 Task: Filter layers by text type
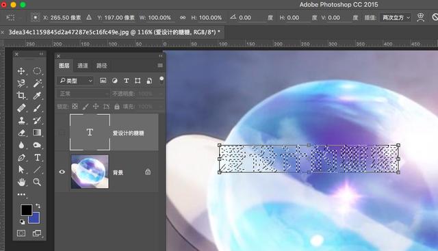pos(126,81)
